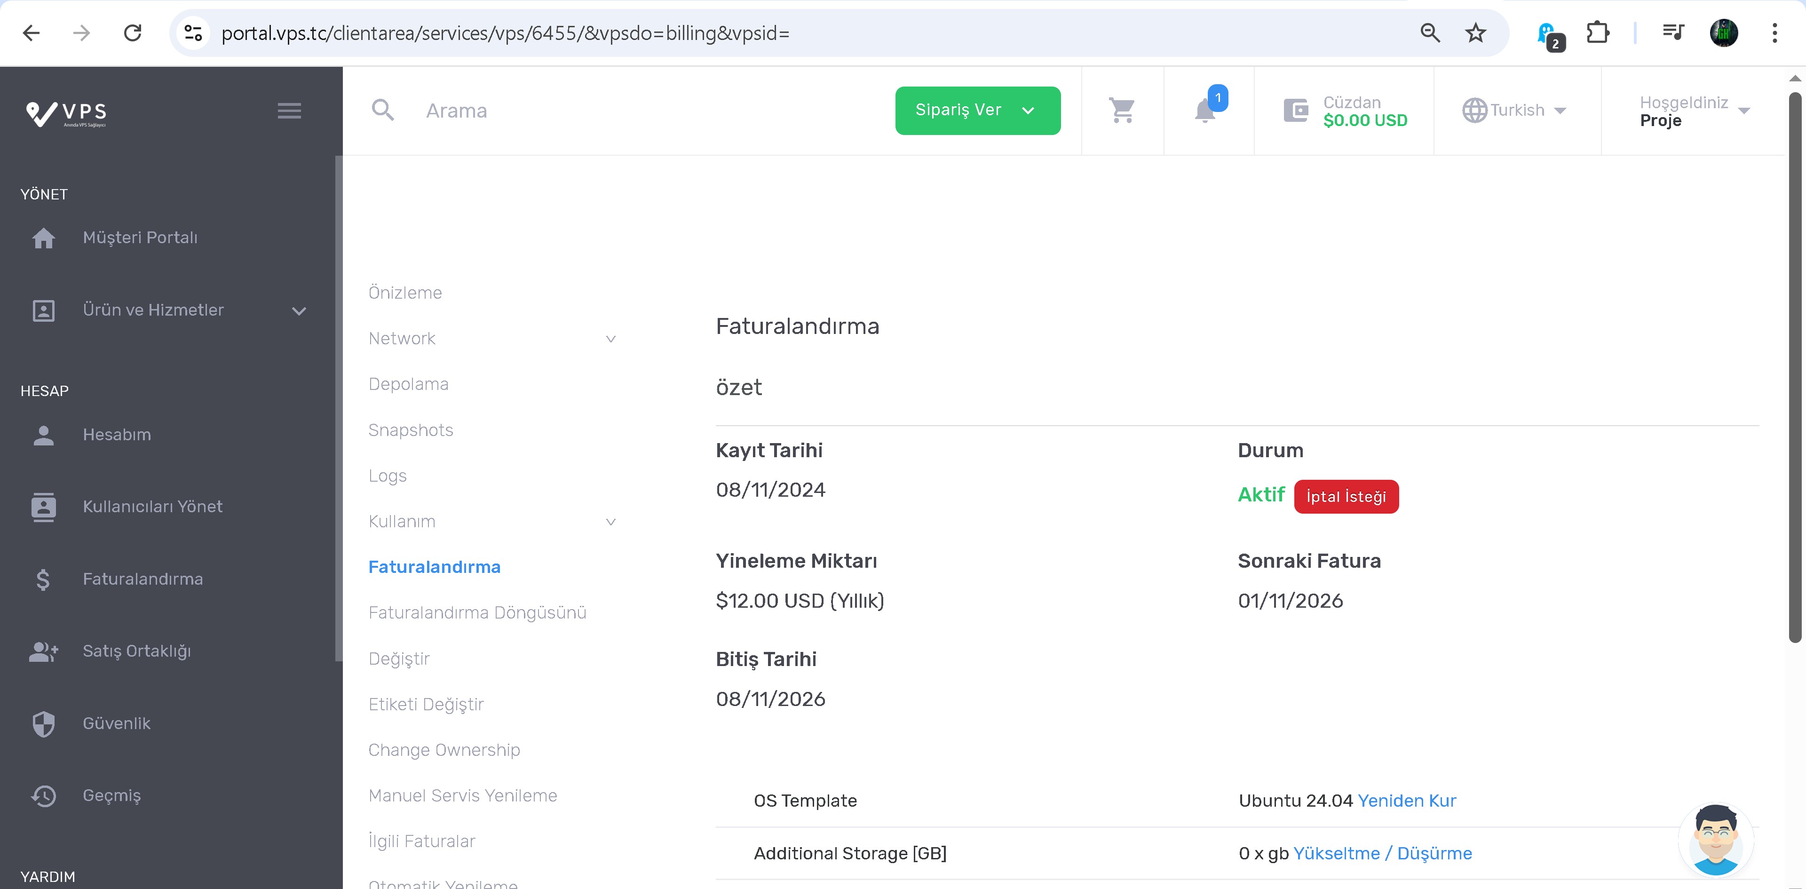Click the Ürün ve Hizmetler icon

pyautogui.click(x=43, y=310)
